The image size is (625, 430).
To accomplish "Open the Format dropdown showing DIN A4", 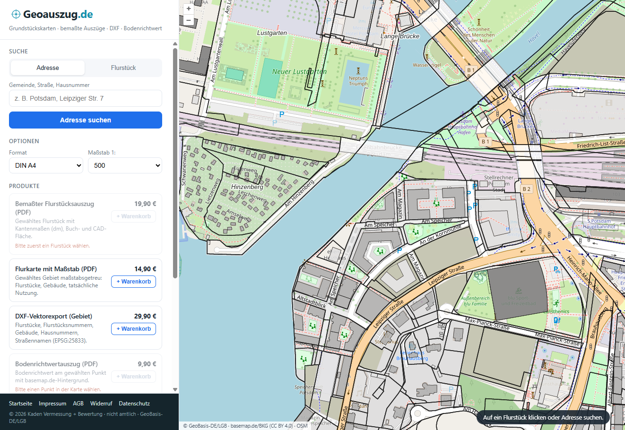I will point(46,165).
